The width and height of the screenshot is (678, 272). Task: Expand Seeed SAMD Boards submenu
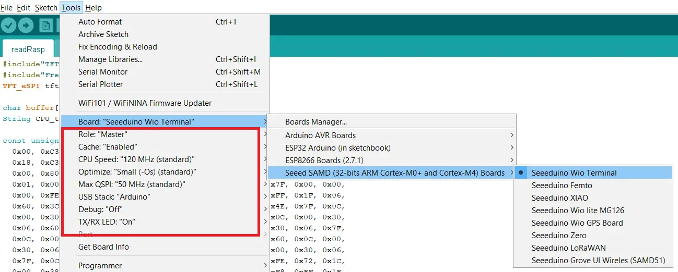pos(392,173)
